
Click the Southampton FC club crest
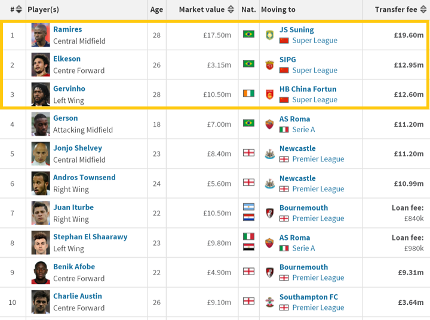269,302
